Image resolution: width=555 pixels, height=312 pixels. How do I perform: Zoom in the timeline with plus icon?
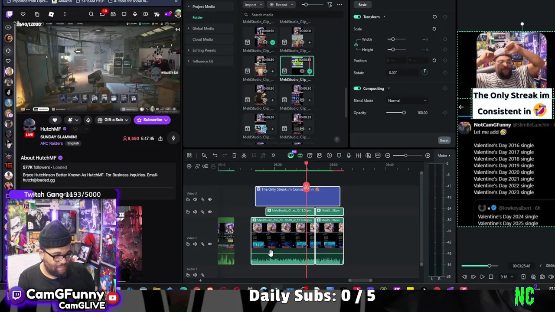[x=428, y=155]
